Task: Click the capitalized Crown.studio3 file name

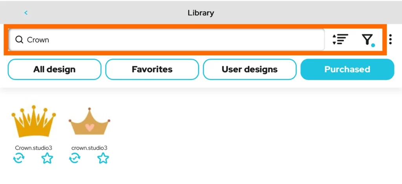Action: (33, 148)
